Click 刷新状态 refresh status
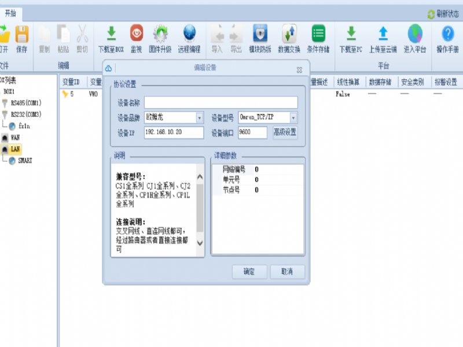Viewport: 463px width, 347px height. point(443,14)
